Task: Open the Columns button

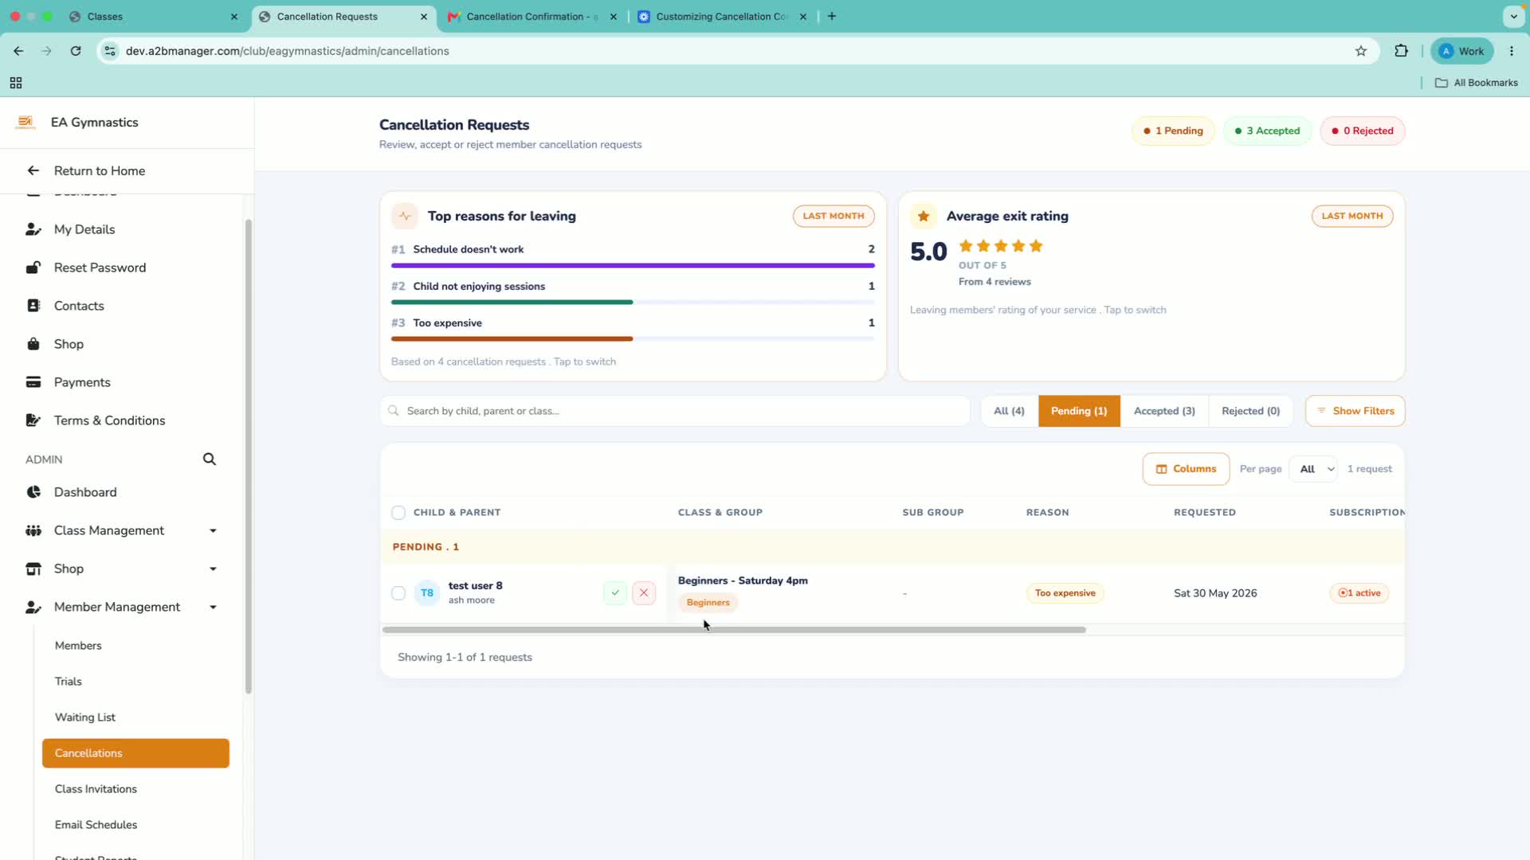Action: [x=1186, y=469]
